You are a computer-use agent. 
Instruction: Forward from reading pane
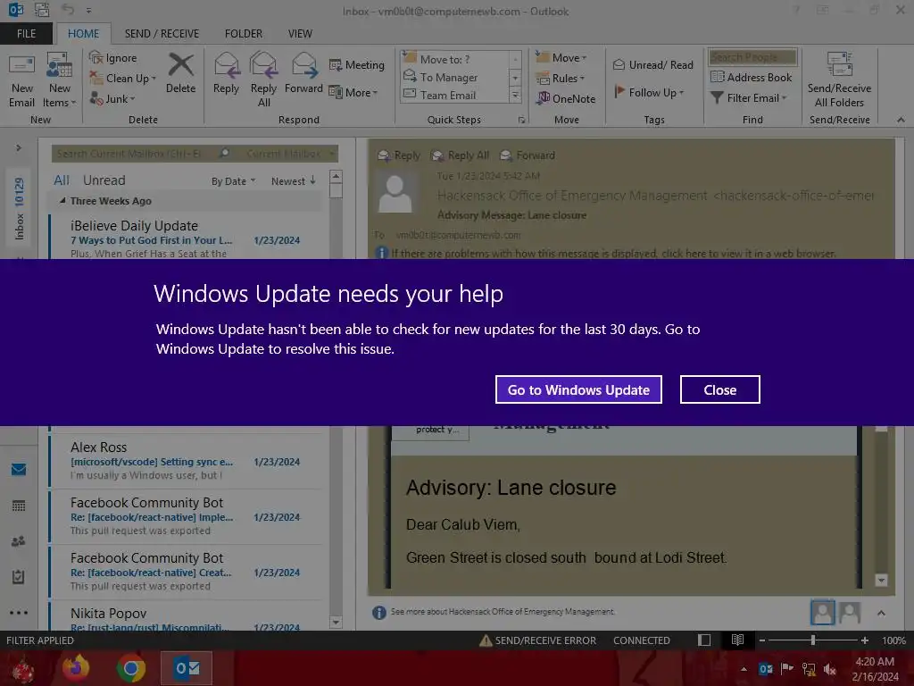(x=528, y=155)
